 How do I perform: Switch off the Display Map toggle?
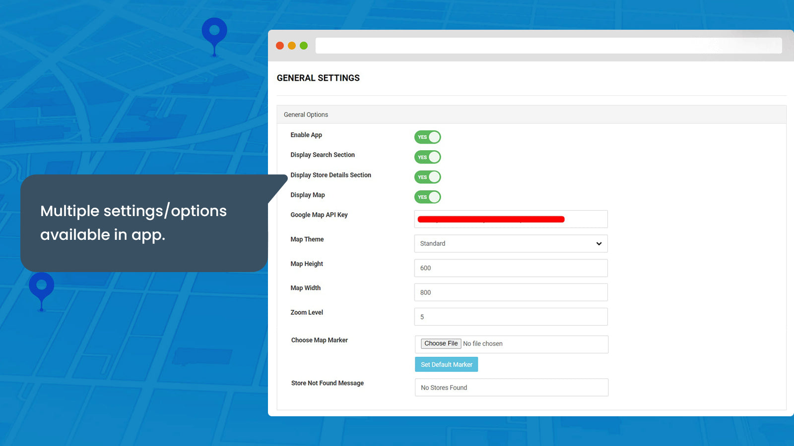click(x=427, y=197)
